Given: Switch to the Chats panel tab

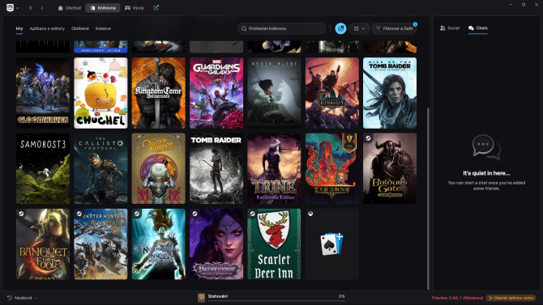Looking at the screenshot, I should coord(478,28).
